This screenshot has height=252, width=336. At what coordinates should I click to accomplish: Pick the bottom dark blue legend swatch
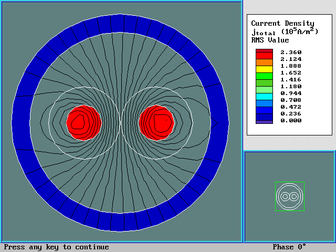point(264,120)
